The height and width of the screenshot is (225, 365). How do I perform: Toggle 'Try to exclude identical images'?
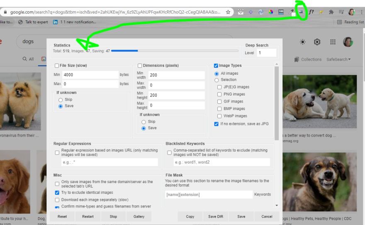(57, 193)
